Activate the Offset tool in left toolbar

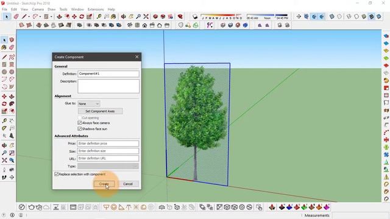coord(12,111)
